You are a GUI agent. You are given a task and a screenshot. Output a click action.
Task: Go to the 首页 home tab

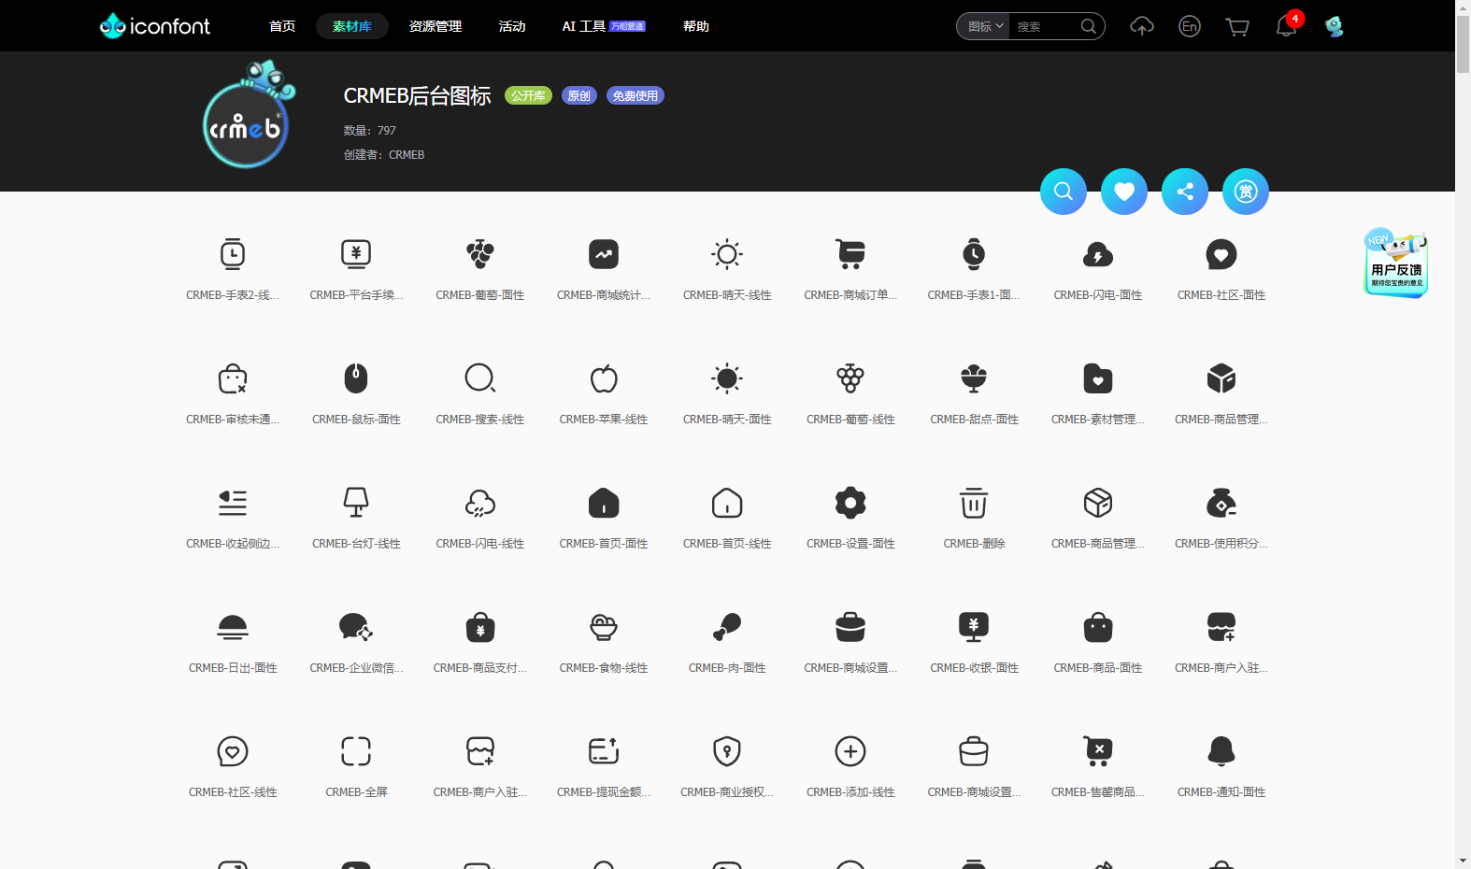pyautogui.click(x=282, y=26)
